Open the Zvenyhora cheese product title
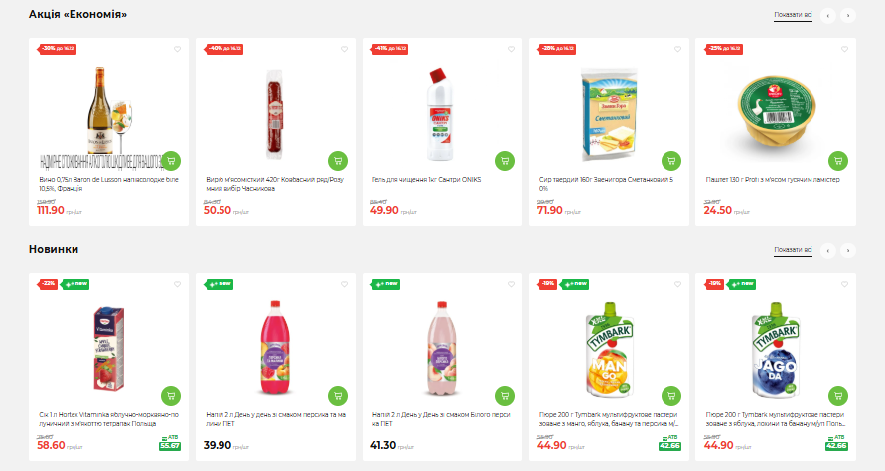885x471 pixels. (605, 183)
